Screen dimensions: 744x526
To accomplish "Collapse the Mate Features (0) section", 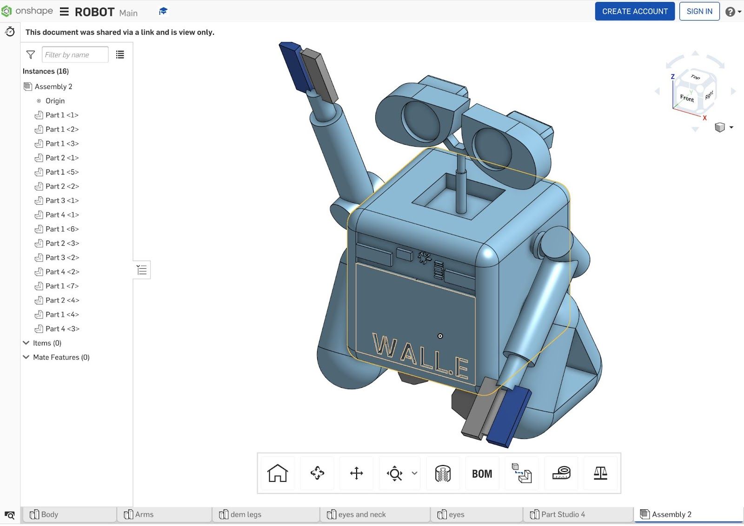I will click(x=26, y=357).
